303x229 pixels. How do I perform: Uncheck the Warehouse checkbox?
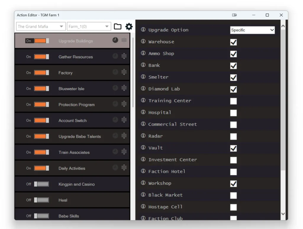(x=233, y=42)
